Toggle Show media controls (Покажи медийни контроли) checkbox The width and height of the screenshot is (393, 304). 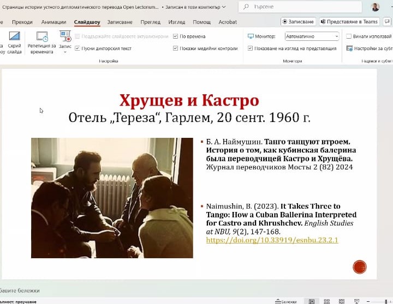176,48
